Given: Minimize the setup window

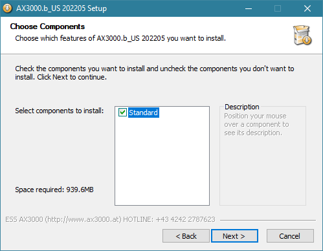Looking at the screenshot, I should coord(249,8).
